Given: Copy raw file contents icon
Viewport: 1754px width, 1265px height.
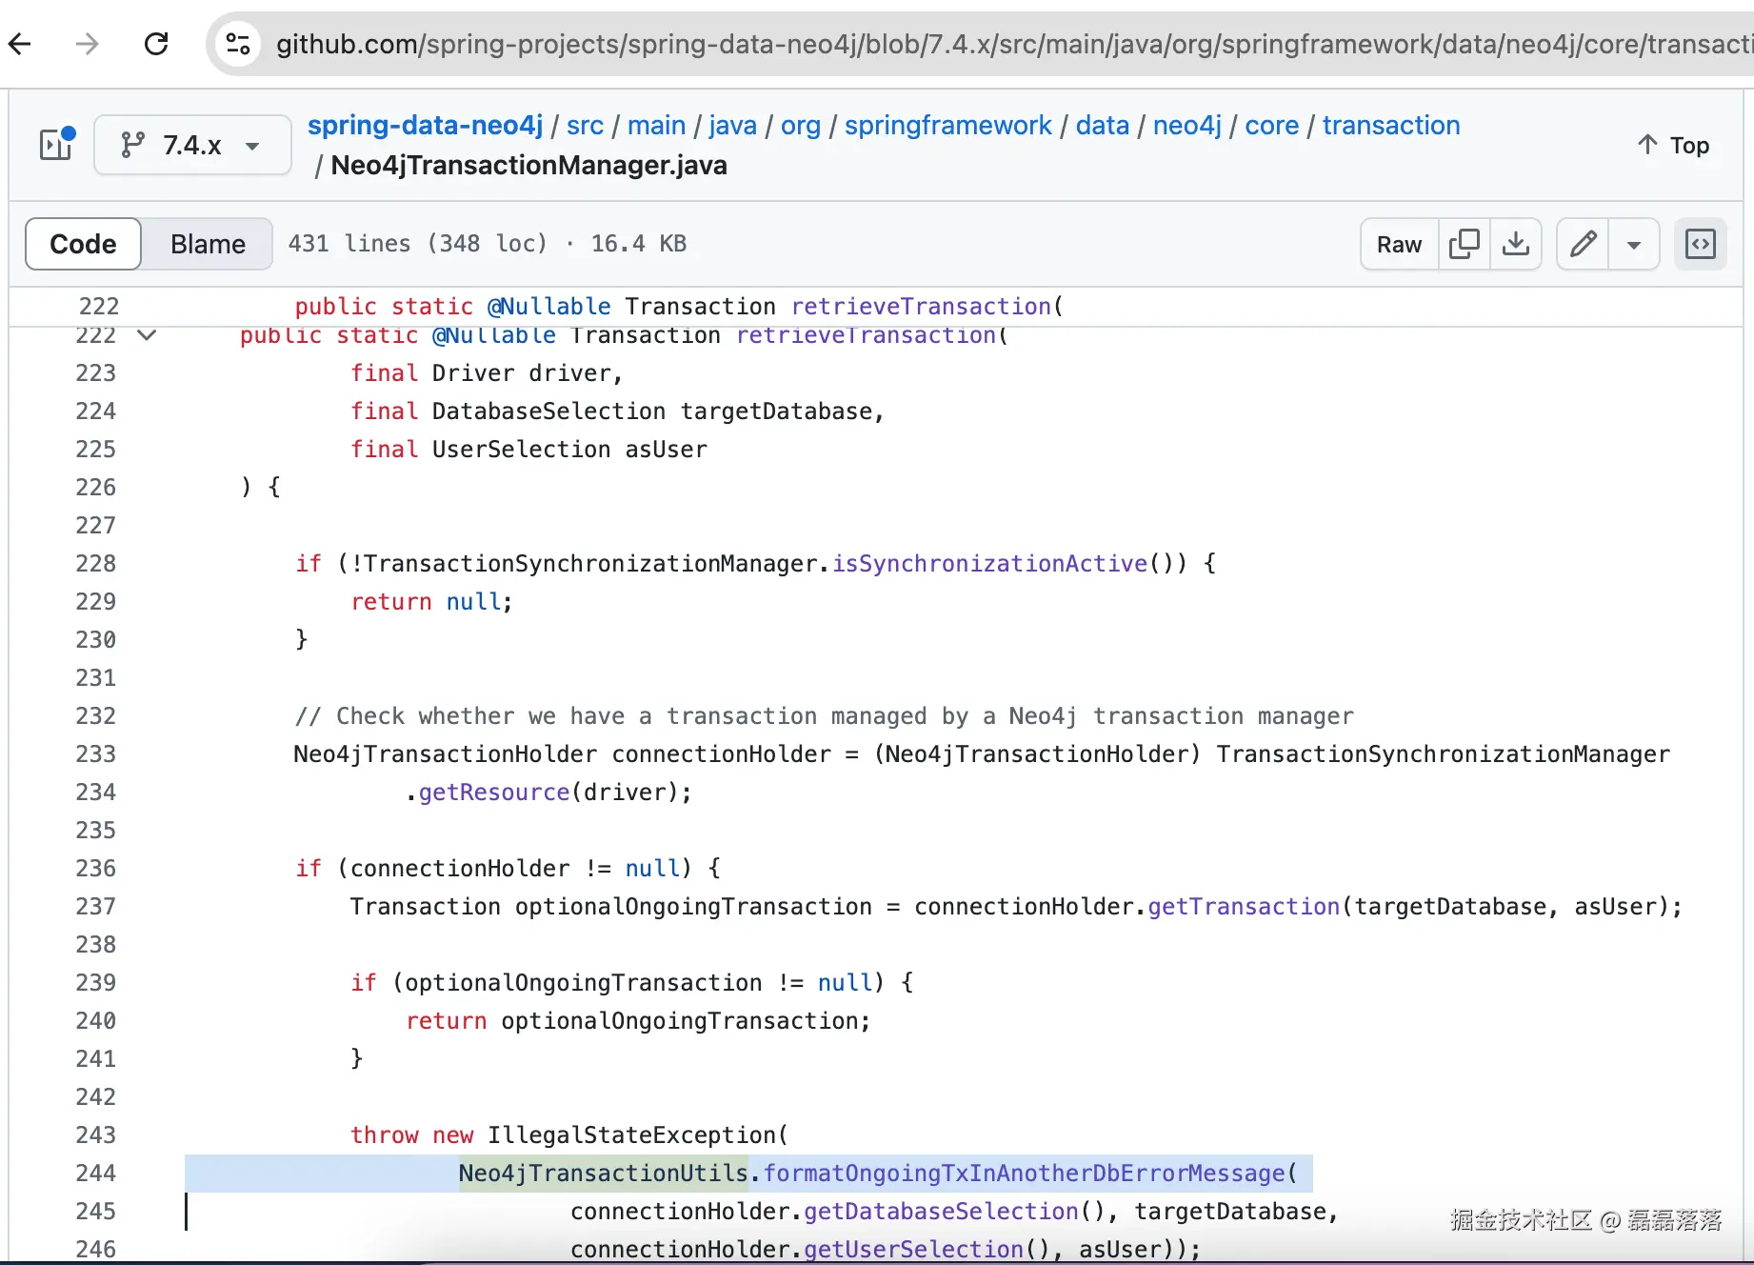Looking at the screenshot, I should 1464,244.
